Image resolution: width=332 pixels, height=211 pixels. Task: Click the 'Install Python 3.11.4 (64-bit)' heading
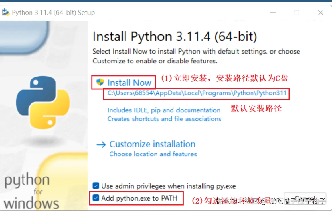(x=175, y=36)
